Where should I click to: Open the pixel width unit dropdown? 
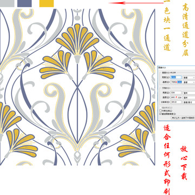tap(189, 77)
